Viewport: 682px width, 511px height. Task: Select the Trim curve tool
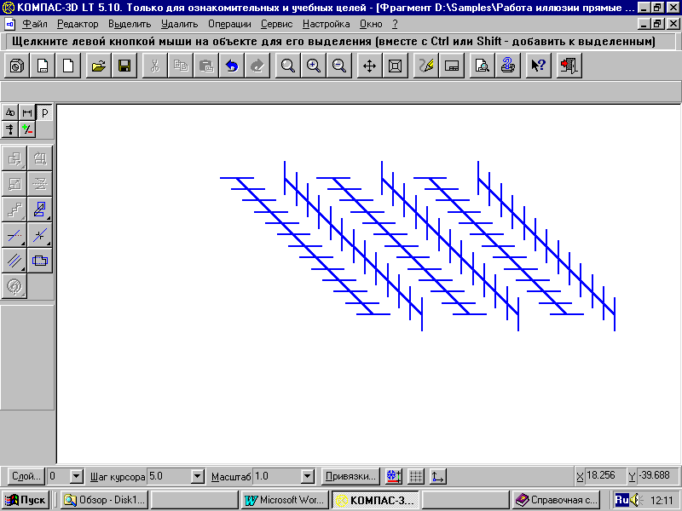pyautogui.click(x=14, y=235)
